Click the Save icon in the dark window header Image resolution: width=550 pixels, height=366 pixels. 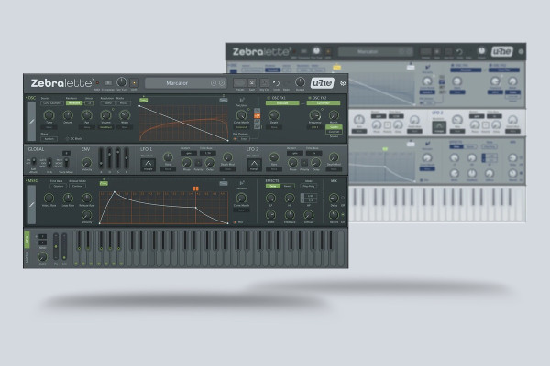pos(252,83)
